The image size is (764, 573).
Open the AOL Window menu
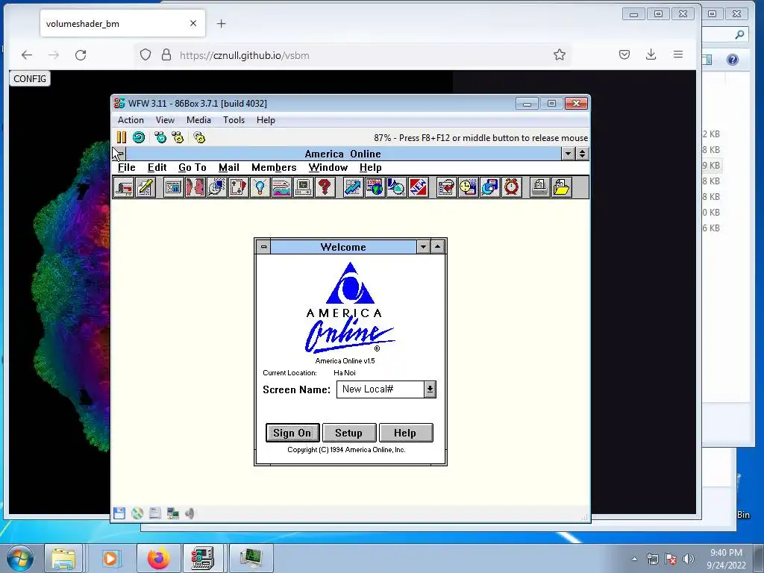pos(328,168)
